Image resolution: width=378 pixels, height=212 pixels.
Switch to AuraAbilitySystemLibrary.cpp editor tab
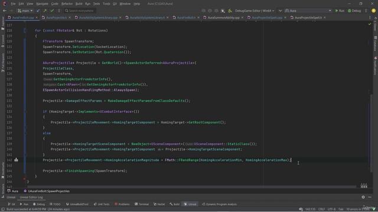[x=98, y=18]
